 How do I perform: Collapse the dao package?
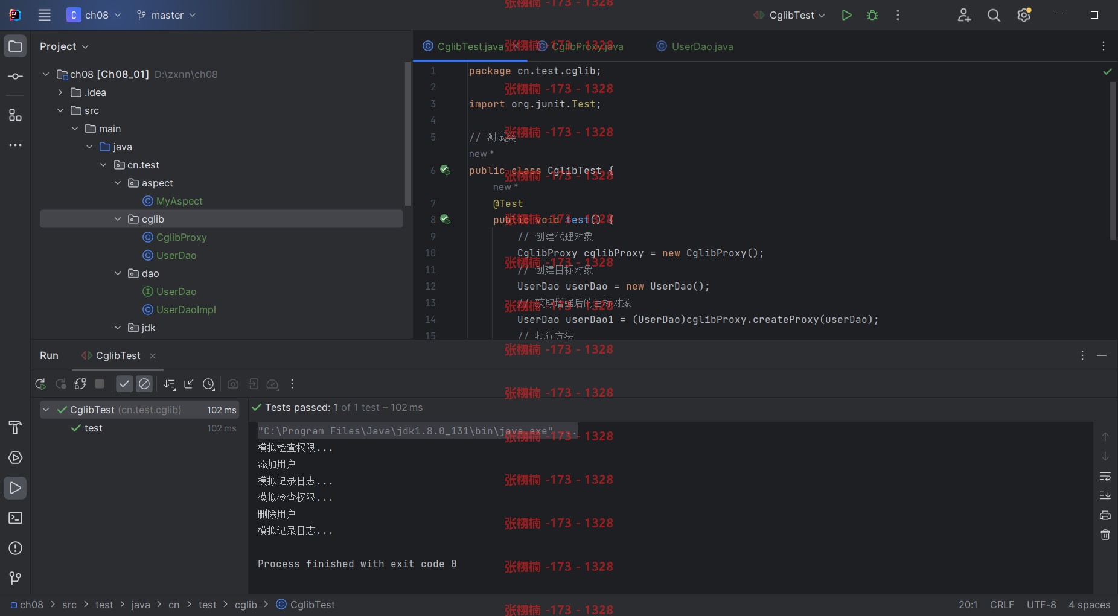pyautogui.click(x=118, y=273)
